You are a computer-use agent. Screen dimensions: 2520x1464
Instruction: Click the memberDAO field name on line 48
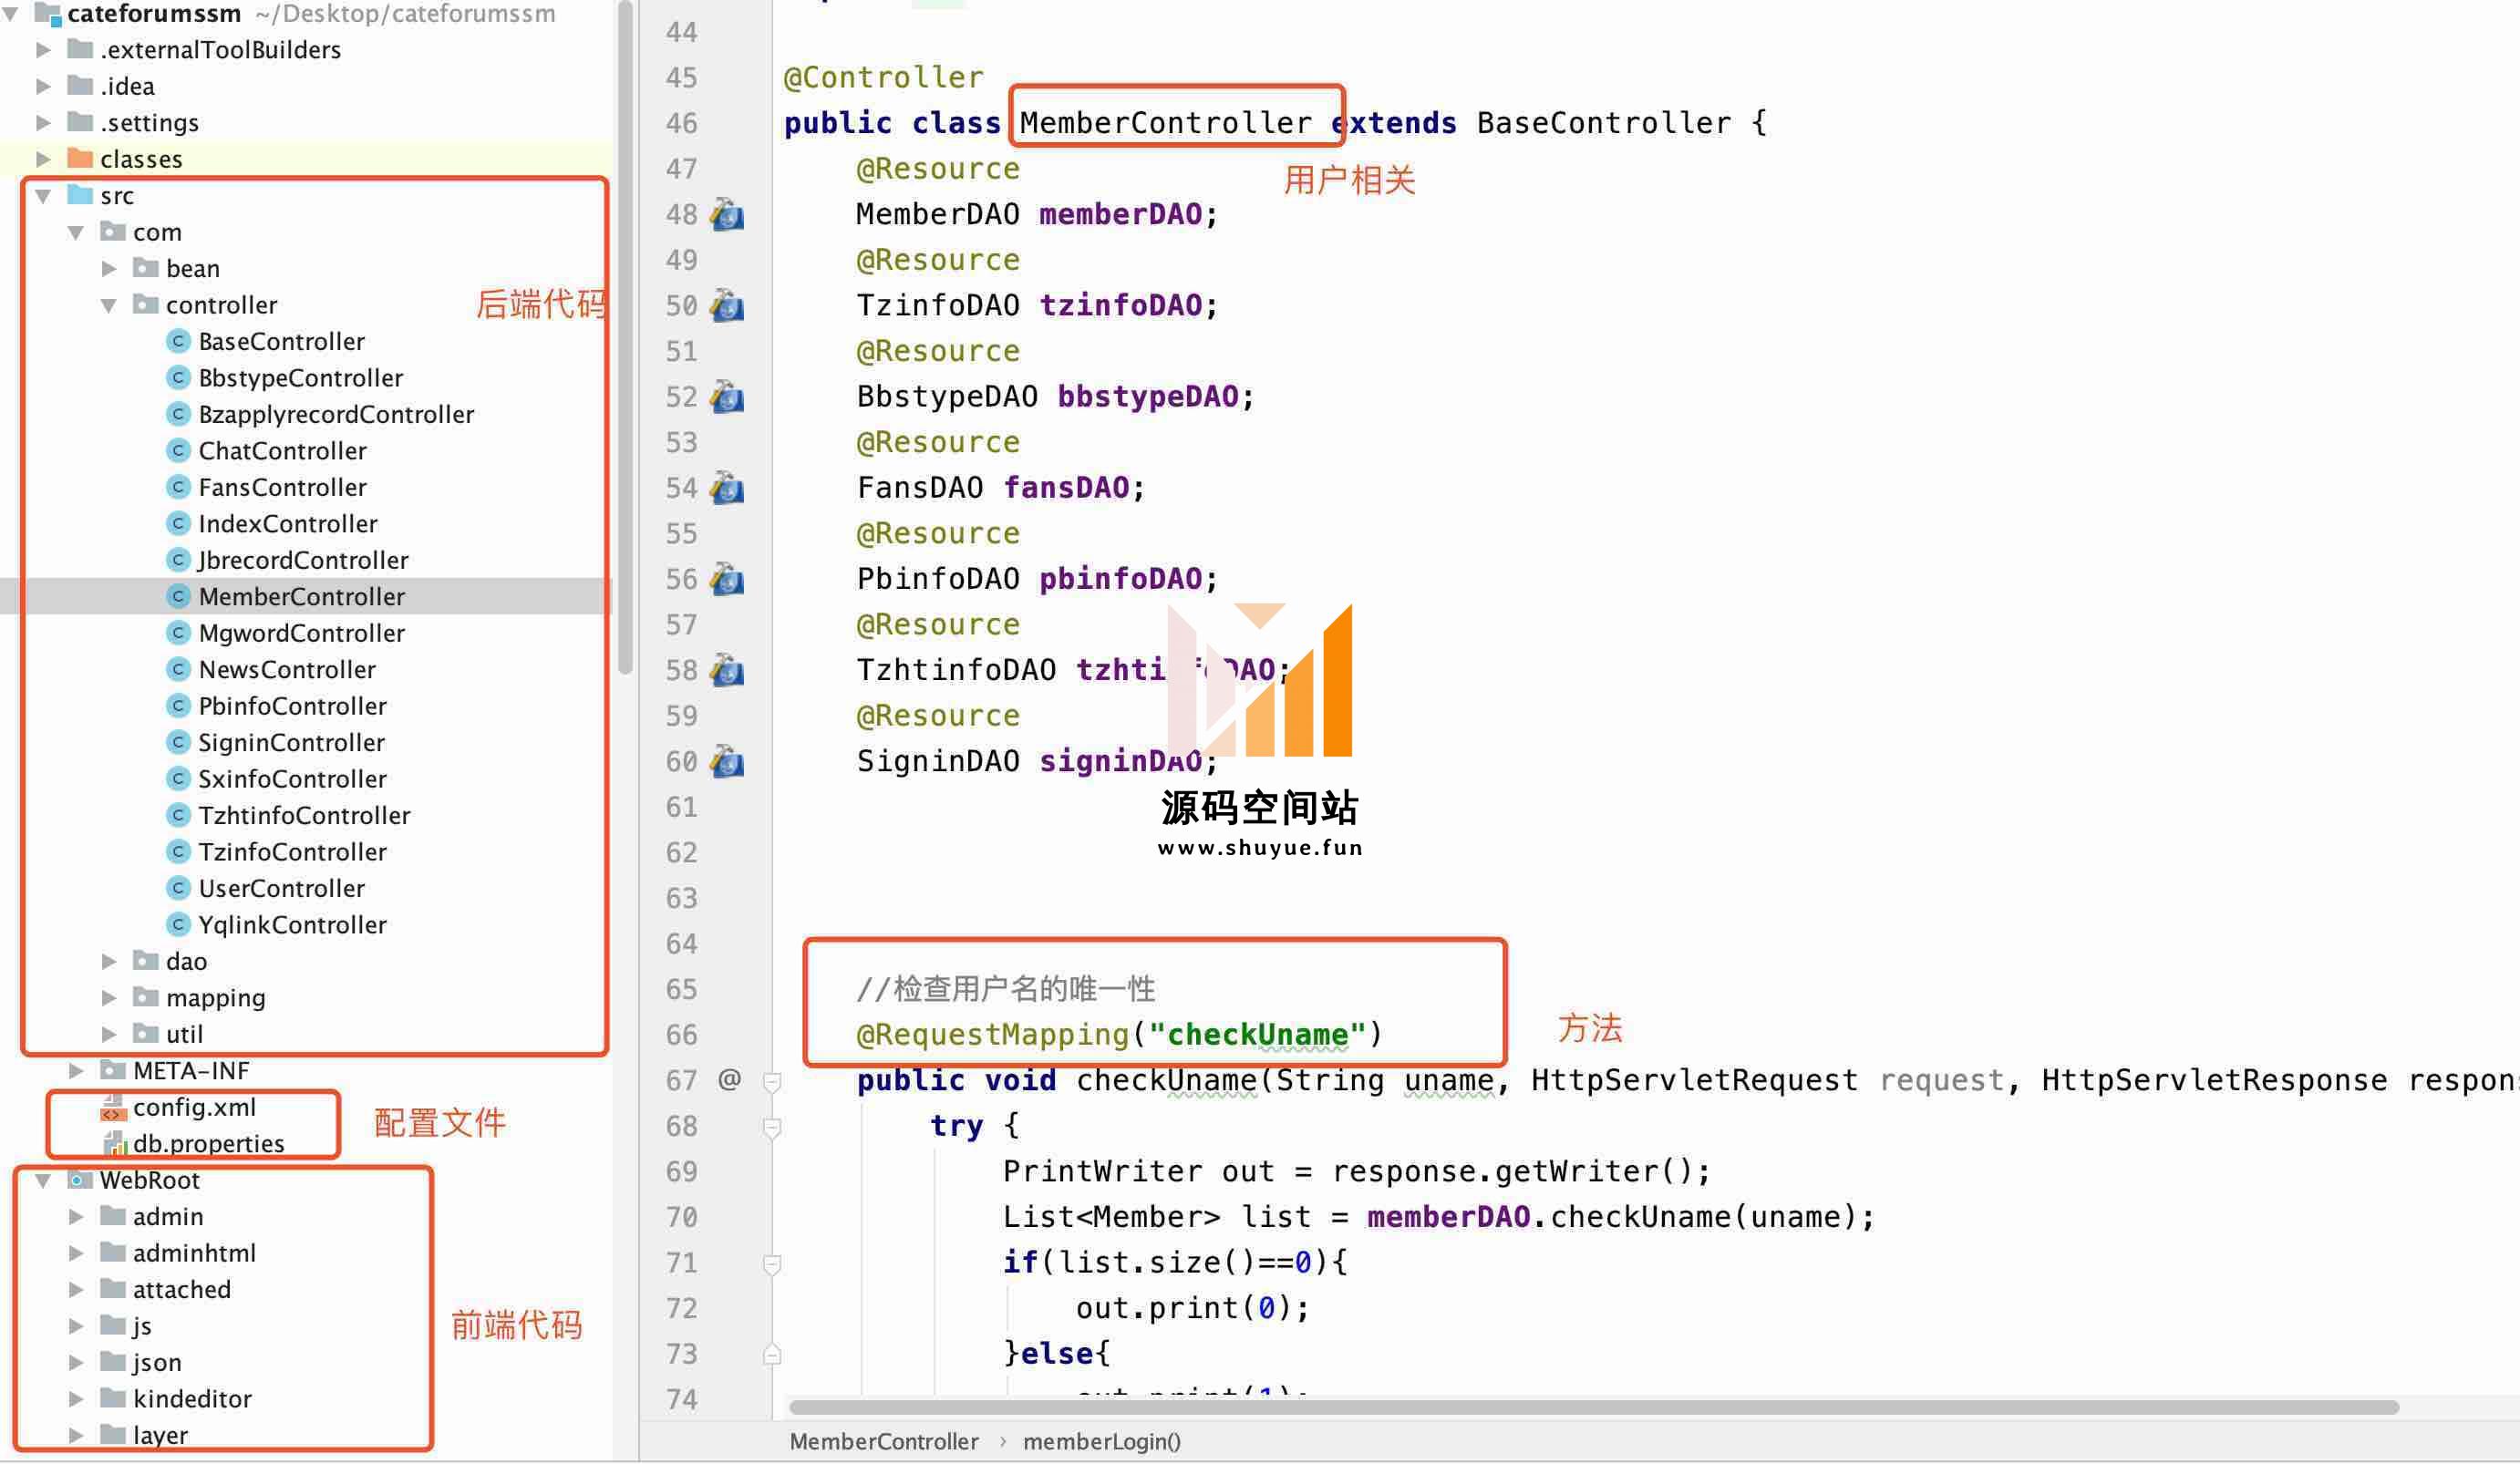point(1120,215)
